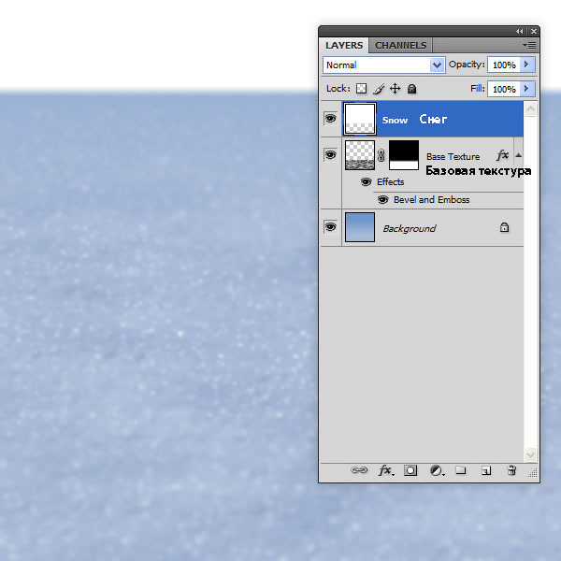561x561 pixels.
Task: Hide the Background layer
Action: point(330,227)
